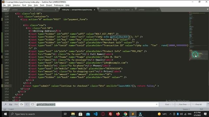Open the find history dropdown arrow
Viewport: 209px width, 117px height.
click(157, 105)
